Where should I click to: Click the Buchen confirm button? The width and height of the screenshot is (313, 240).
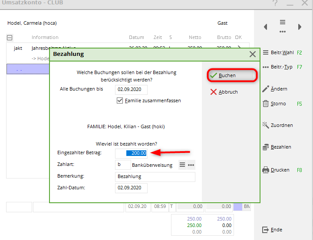coord(231,75)
